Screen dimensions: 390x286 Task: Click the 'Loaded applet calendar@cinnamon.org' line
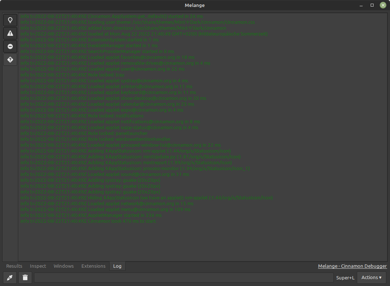click(x=107, y=104)
